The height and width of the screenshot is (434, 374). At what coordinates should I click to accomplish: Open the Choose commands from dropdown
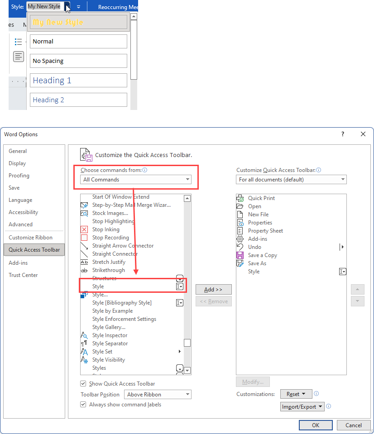(136, 179)
